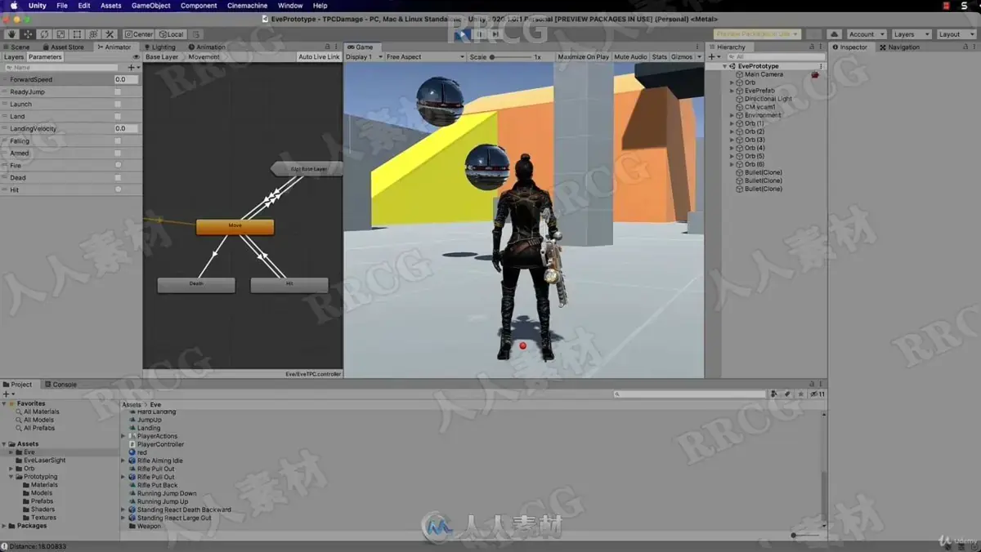
Task: Open the Account dropdown
Action: click(867, 34)
